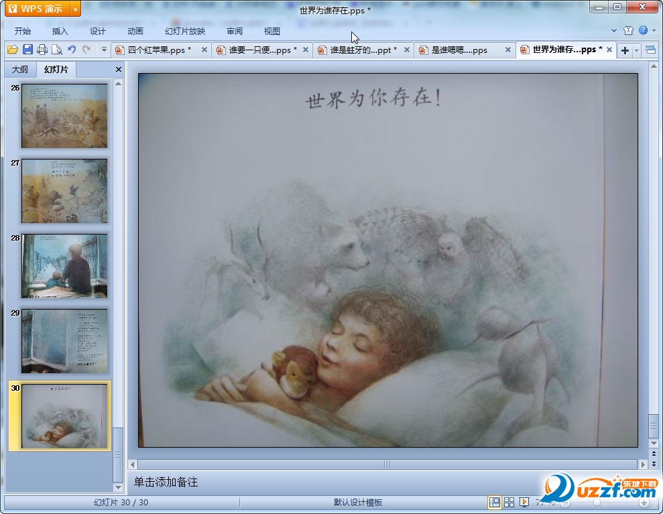Viewport: 663px width, 514px height.
Task: Click the horizontal scrollbar left arrow
Action: click(x=133, y=464)
